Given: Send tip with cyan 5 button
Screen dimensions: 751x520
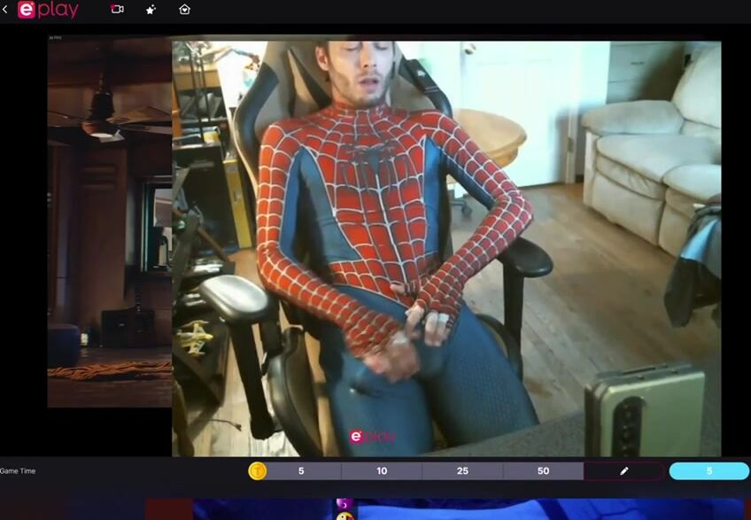Looking at the screenshot, I should [708, 471].
